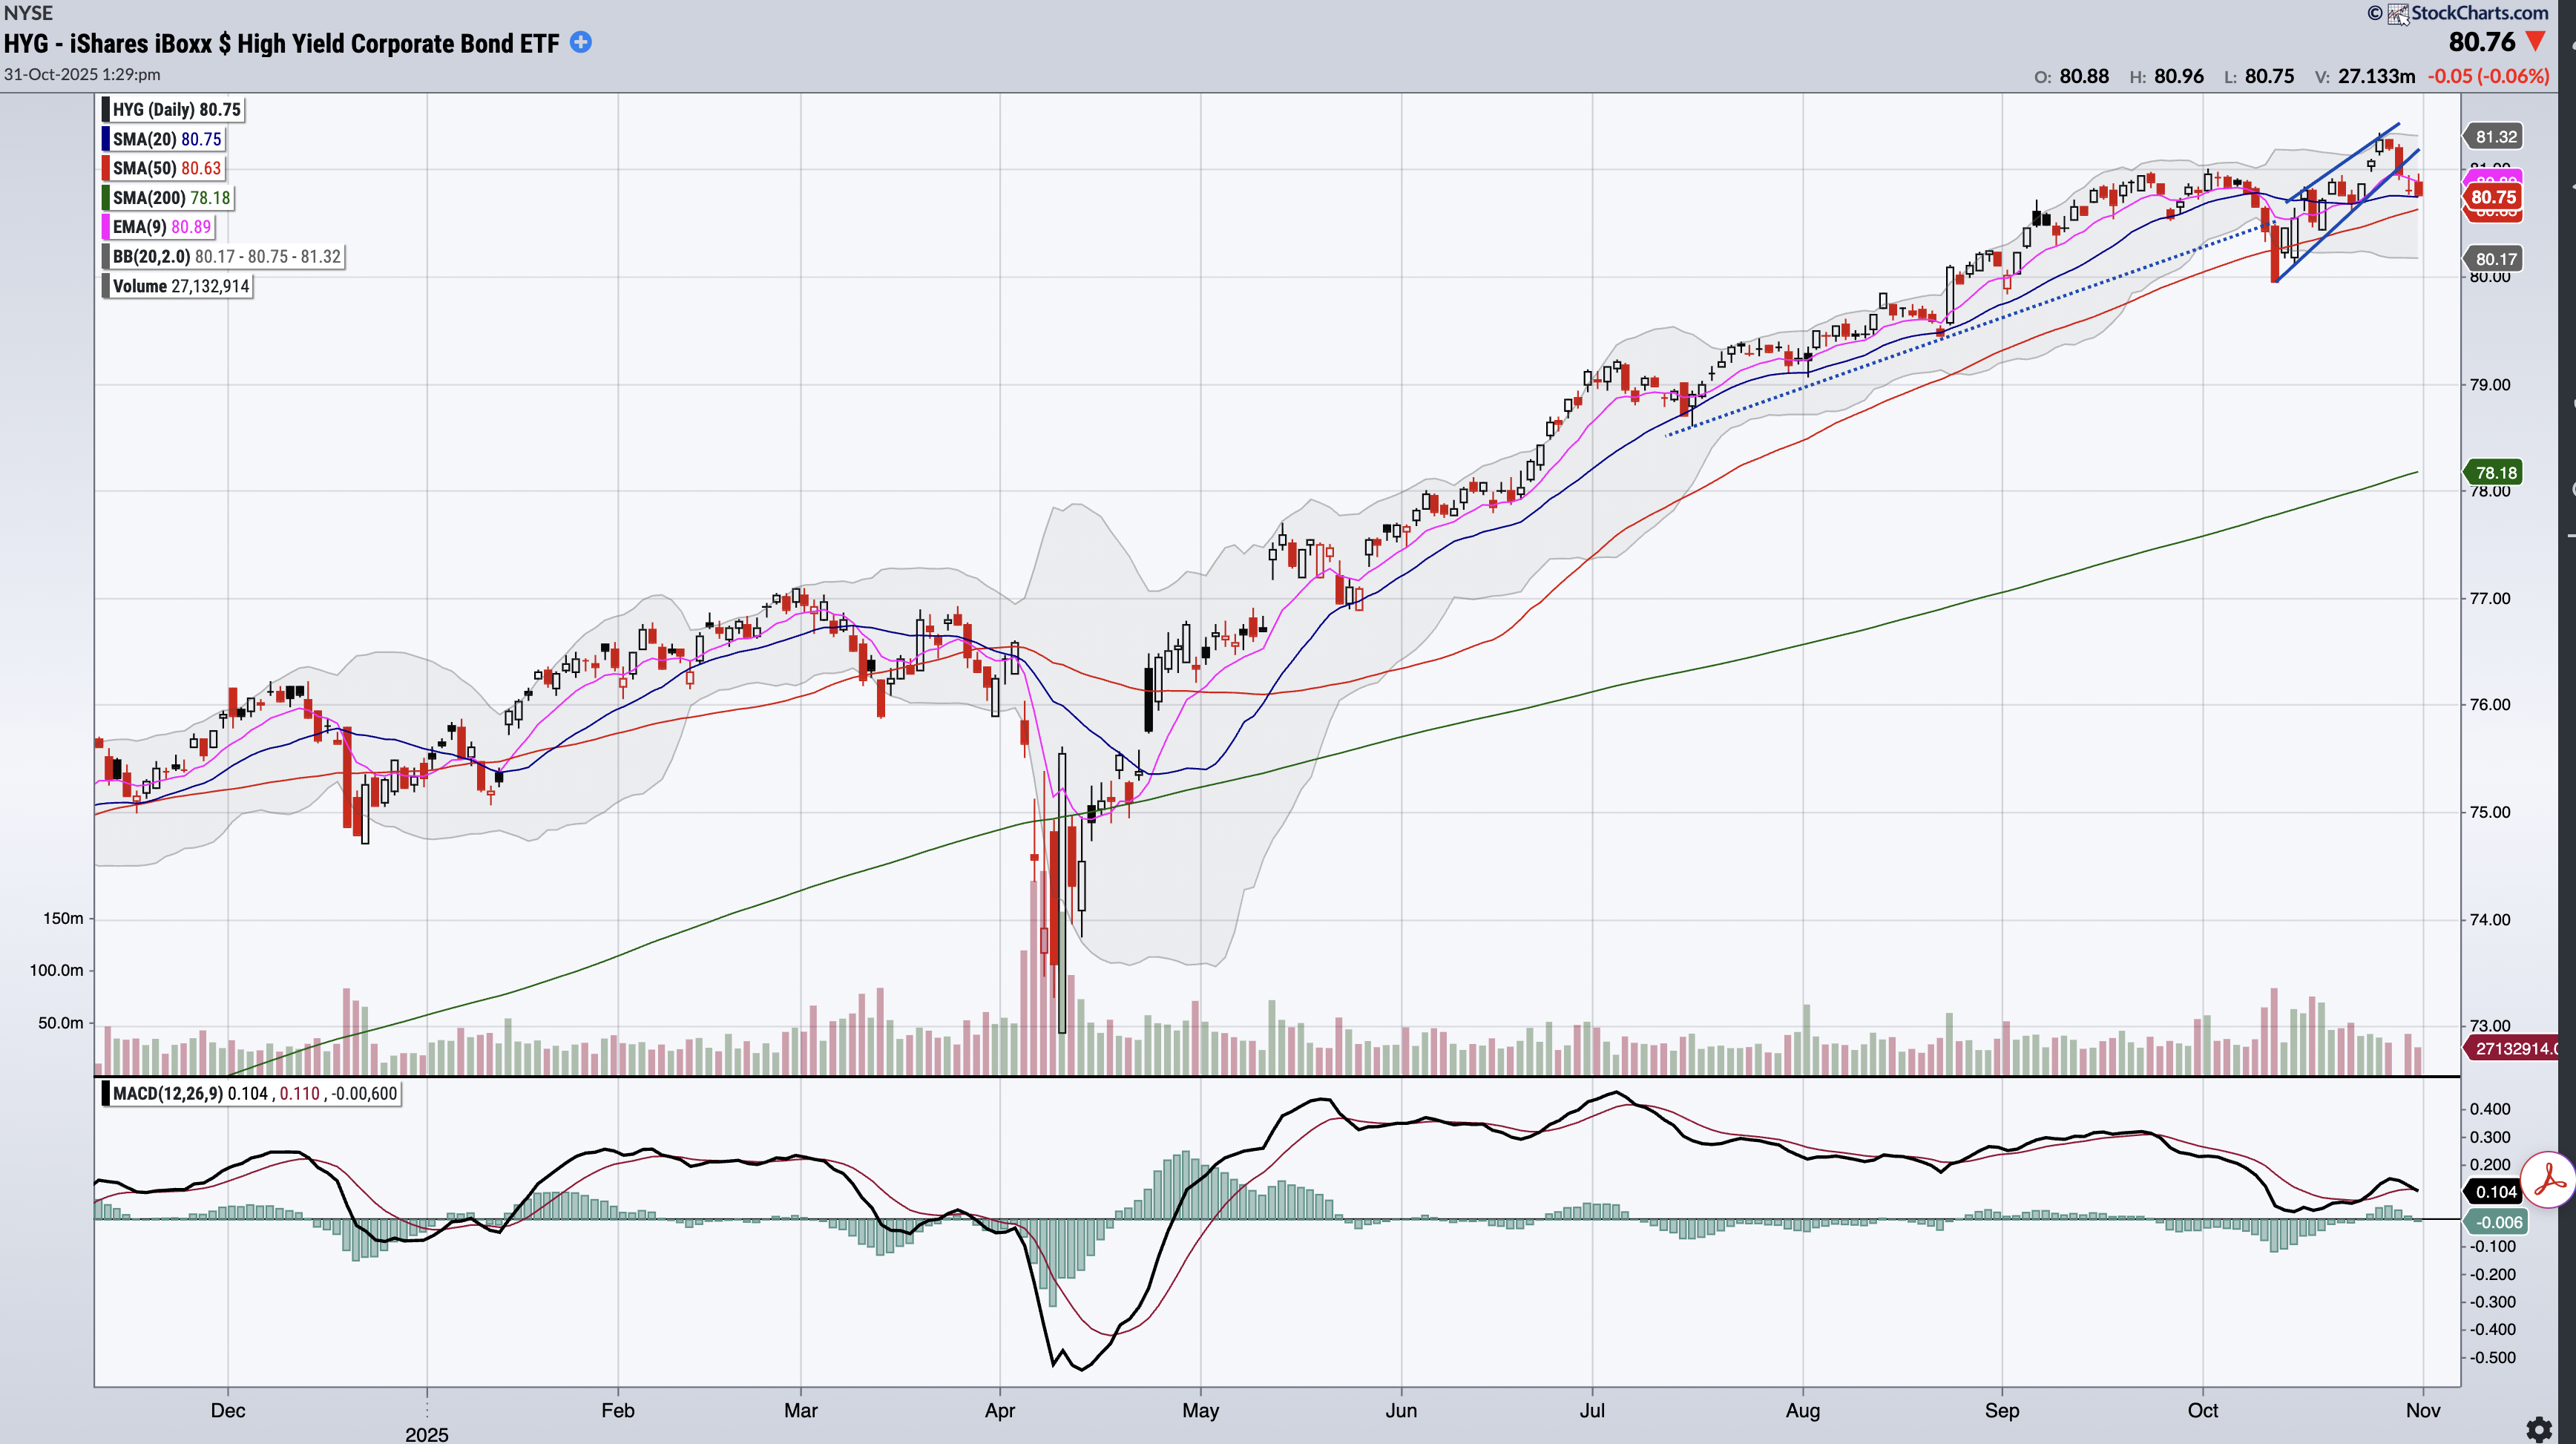Click the Adobe Acrobat PDF floating icon

tap(2549, 1181)
